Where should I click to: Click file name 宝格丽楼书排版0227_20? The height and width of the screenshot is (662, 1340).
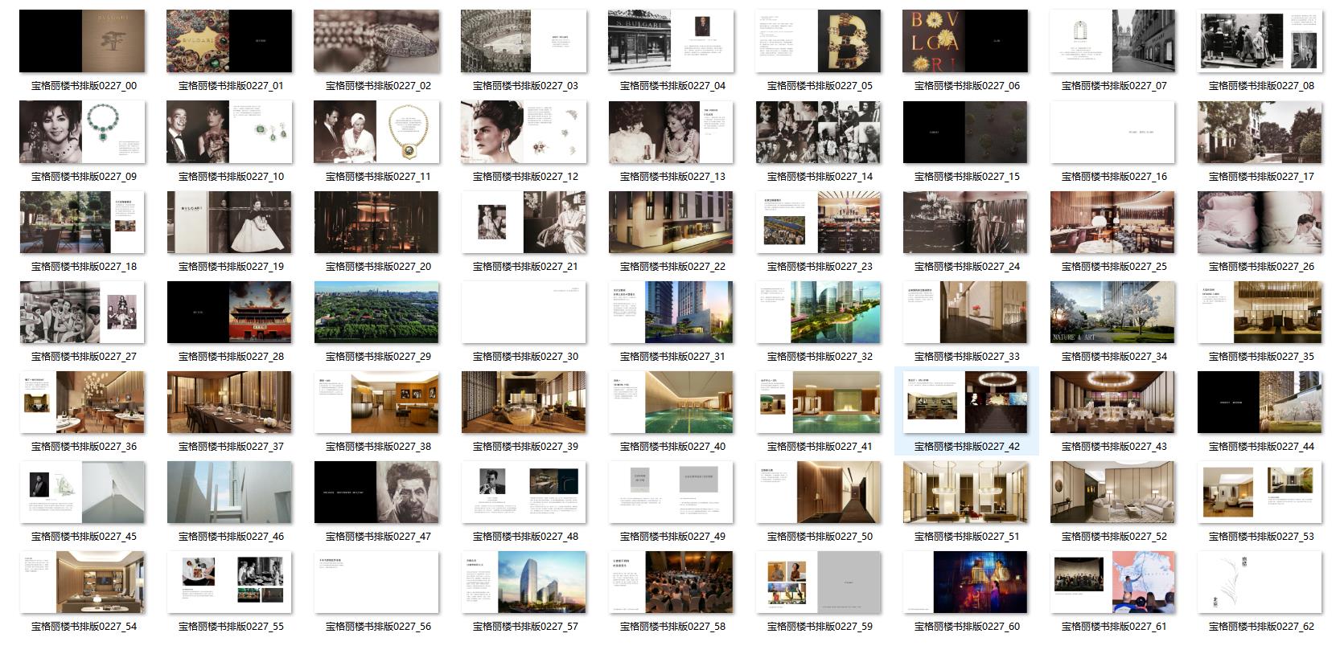(x=378, y=267)
